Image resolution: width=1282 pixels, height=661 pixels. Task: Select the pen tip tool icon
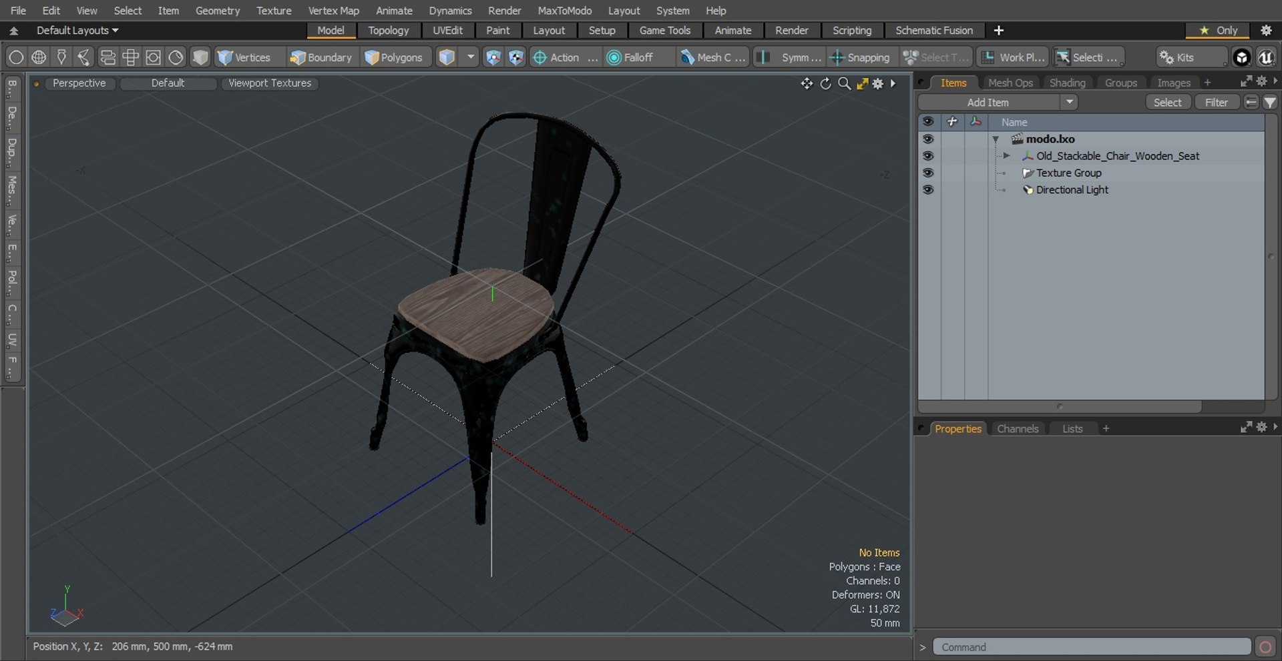tap(61, 57)
